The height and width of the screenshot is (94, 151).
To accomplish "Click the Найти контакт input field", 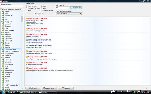I will click(12, 6).
